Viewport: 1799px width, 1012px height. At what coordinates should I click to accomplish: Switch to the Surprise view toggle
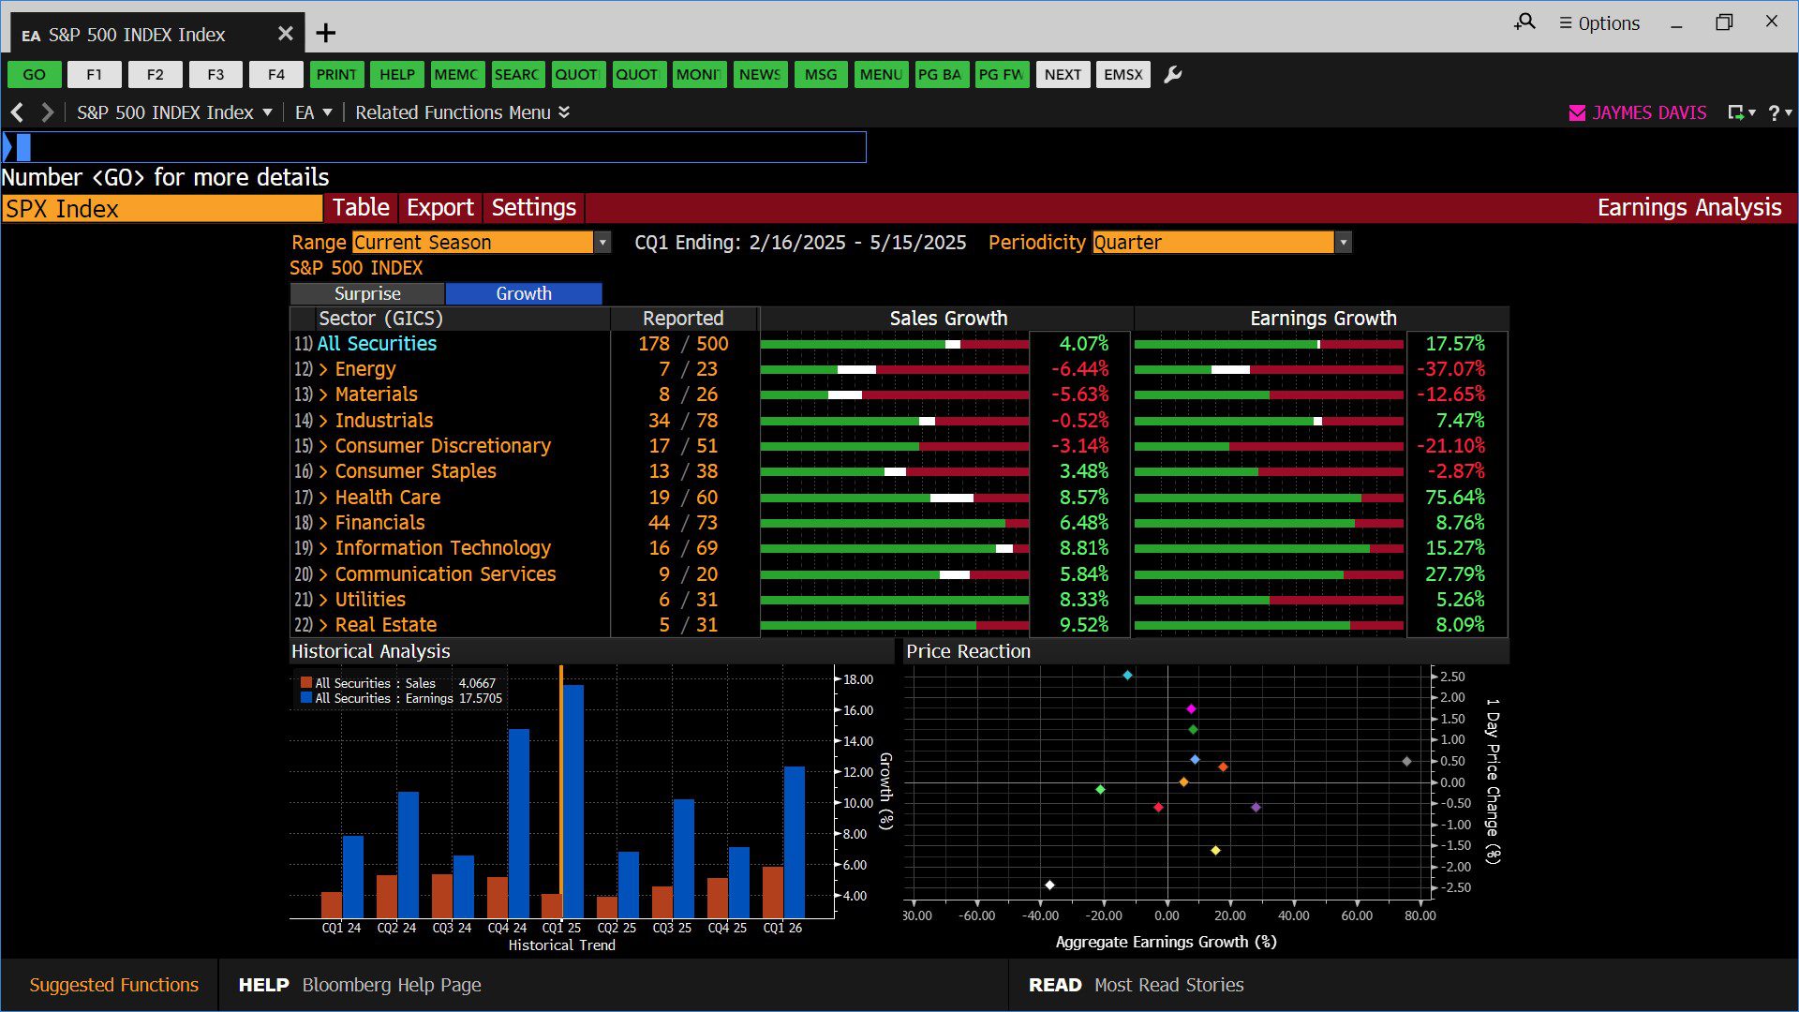(x=367, y=293)
